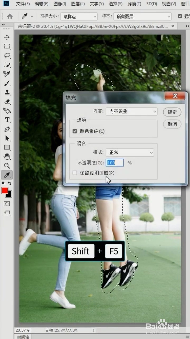Open the 3D(D) menu
190x339 pixels.
click(x=151, y=4)
